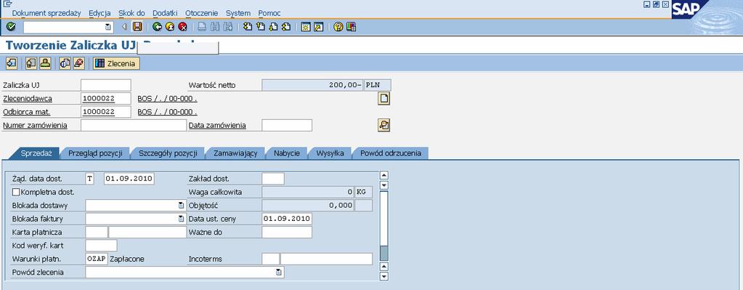The width and height of the screenshot is (743, 290).
Task: Click the Find Next binoculars icon
Action: point(227,27)
